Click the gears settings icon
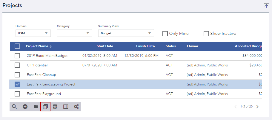Image resolution: width=272 pixels, height=120 pixels. tap(76, 107)
